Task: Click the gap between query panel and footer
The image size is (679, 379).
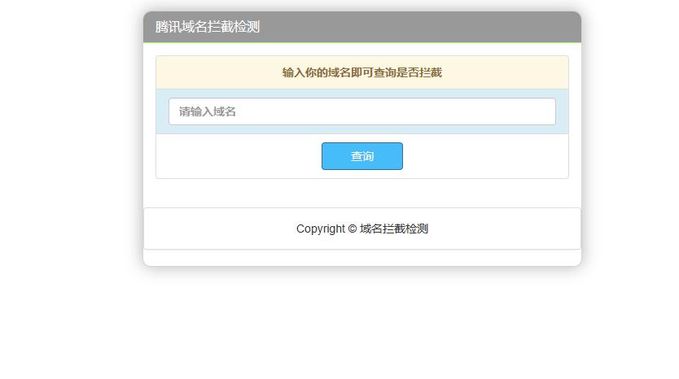Action: point(361,193)
